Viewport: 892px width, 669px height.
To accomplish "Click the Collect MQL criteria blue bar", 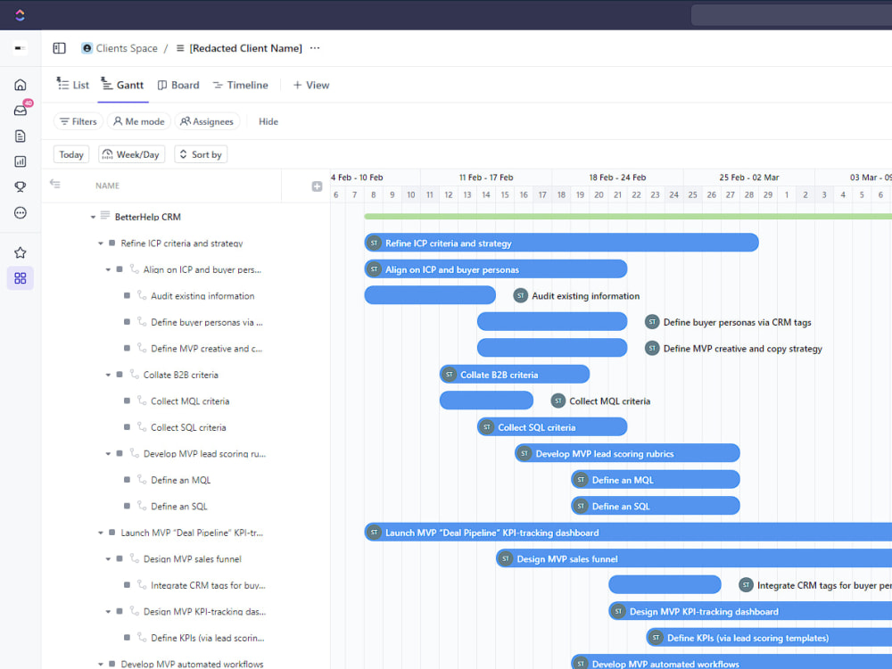I will pyautogui.click(x=486, y=401).
